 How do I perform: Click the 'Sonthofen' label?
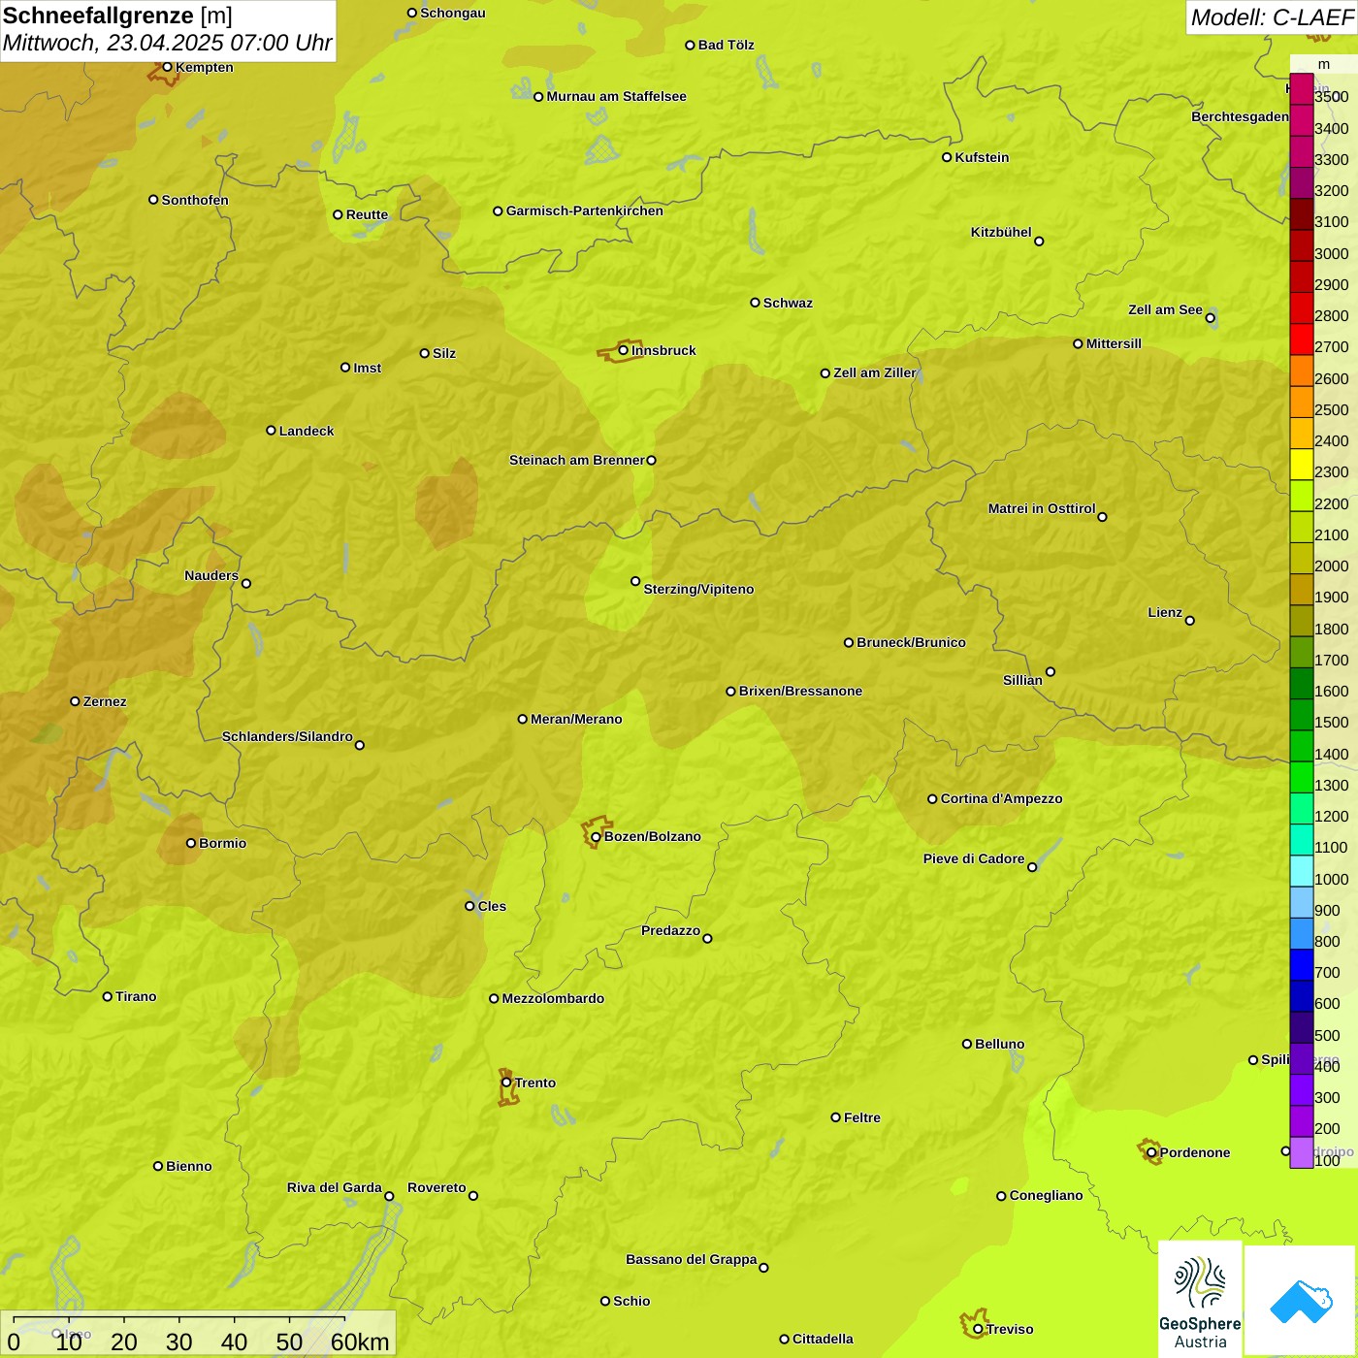tap(195, 200)
